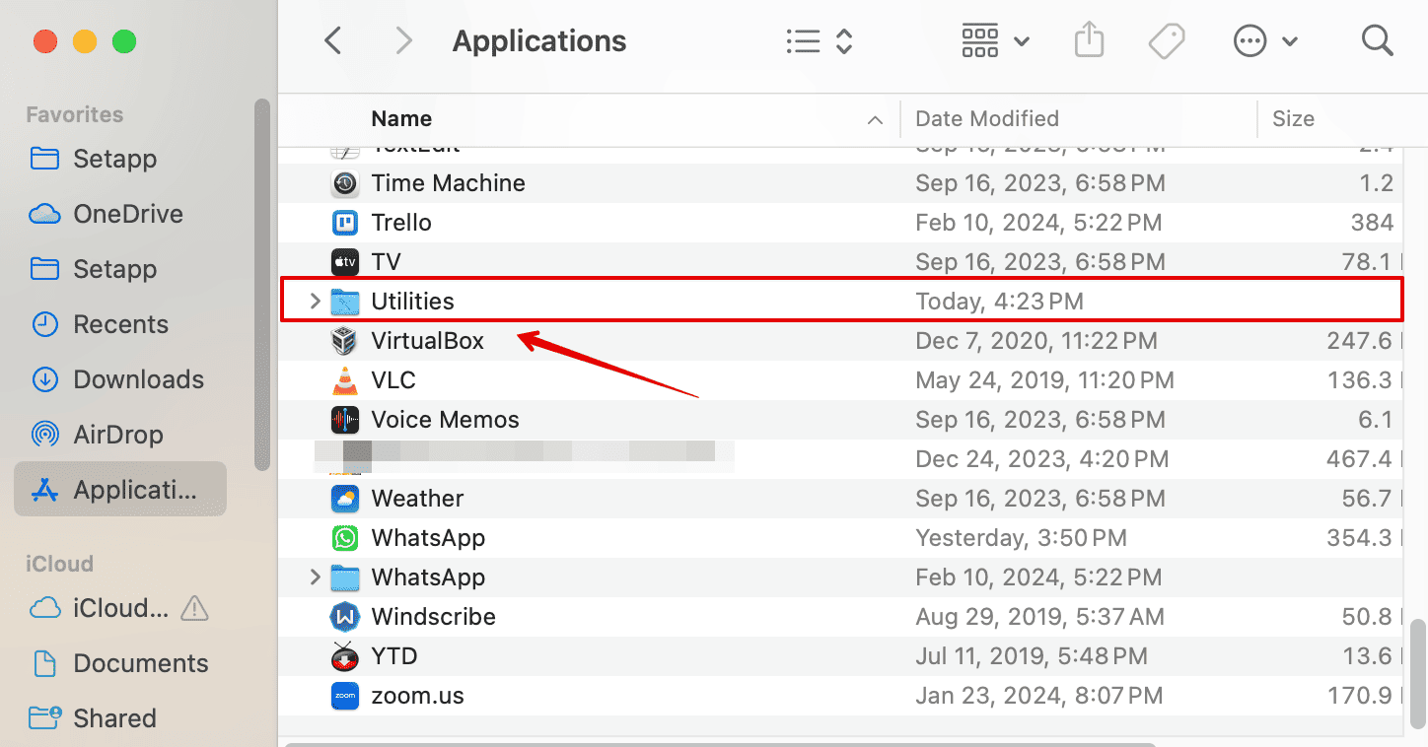Viewport: 1428px width, 747px height.
Task: Open the group-by grid dropdown
Action: [x=994, y=41]
